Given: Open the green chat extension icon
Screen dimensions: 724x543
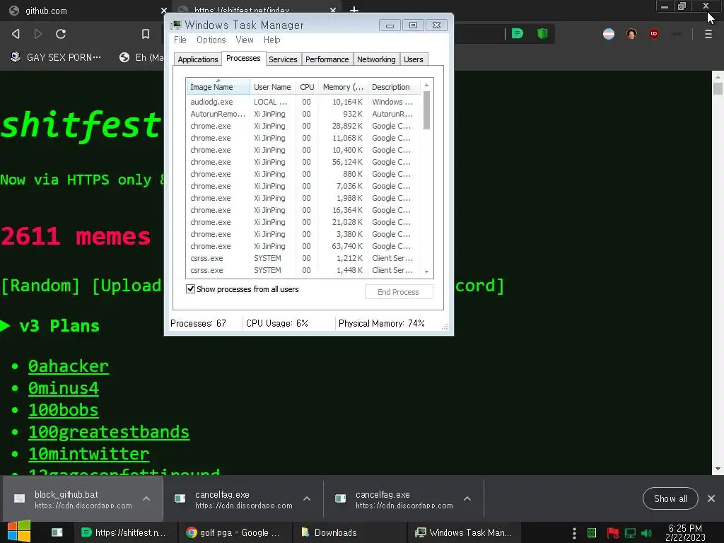Looking at the screenshot, I should [x=518, y=33].
